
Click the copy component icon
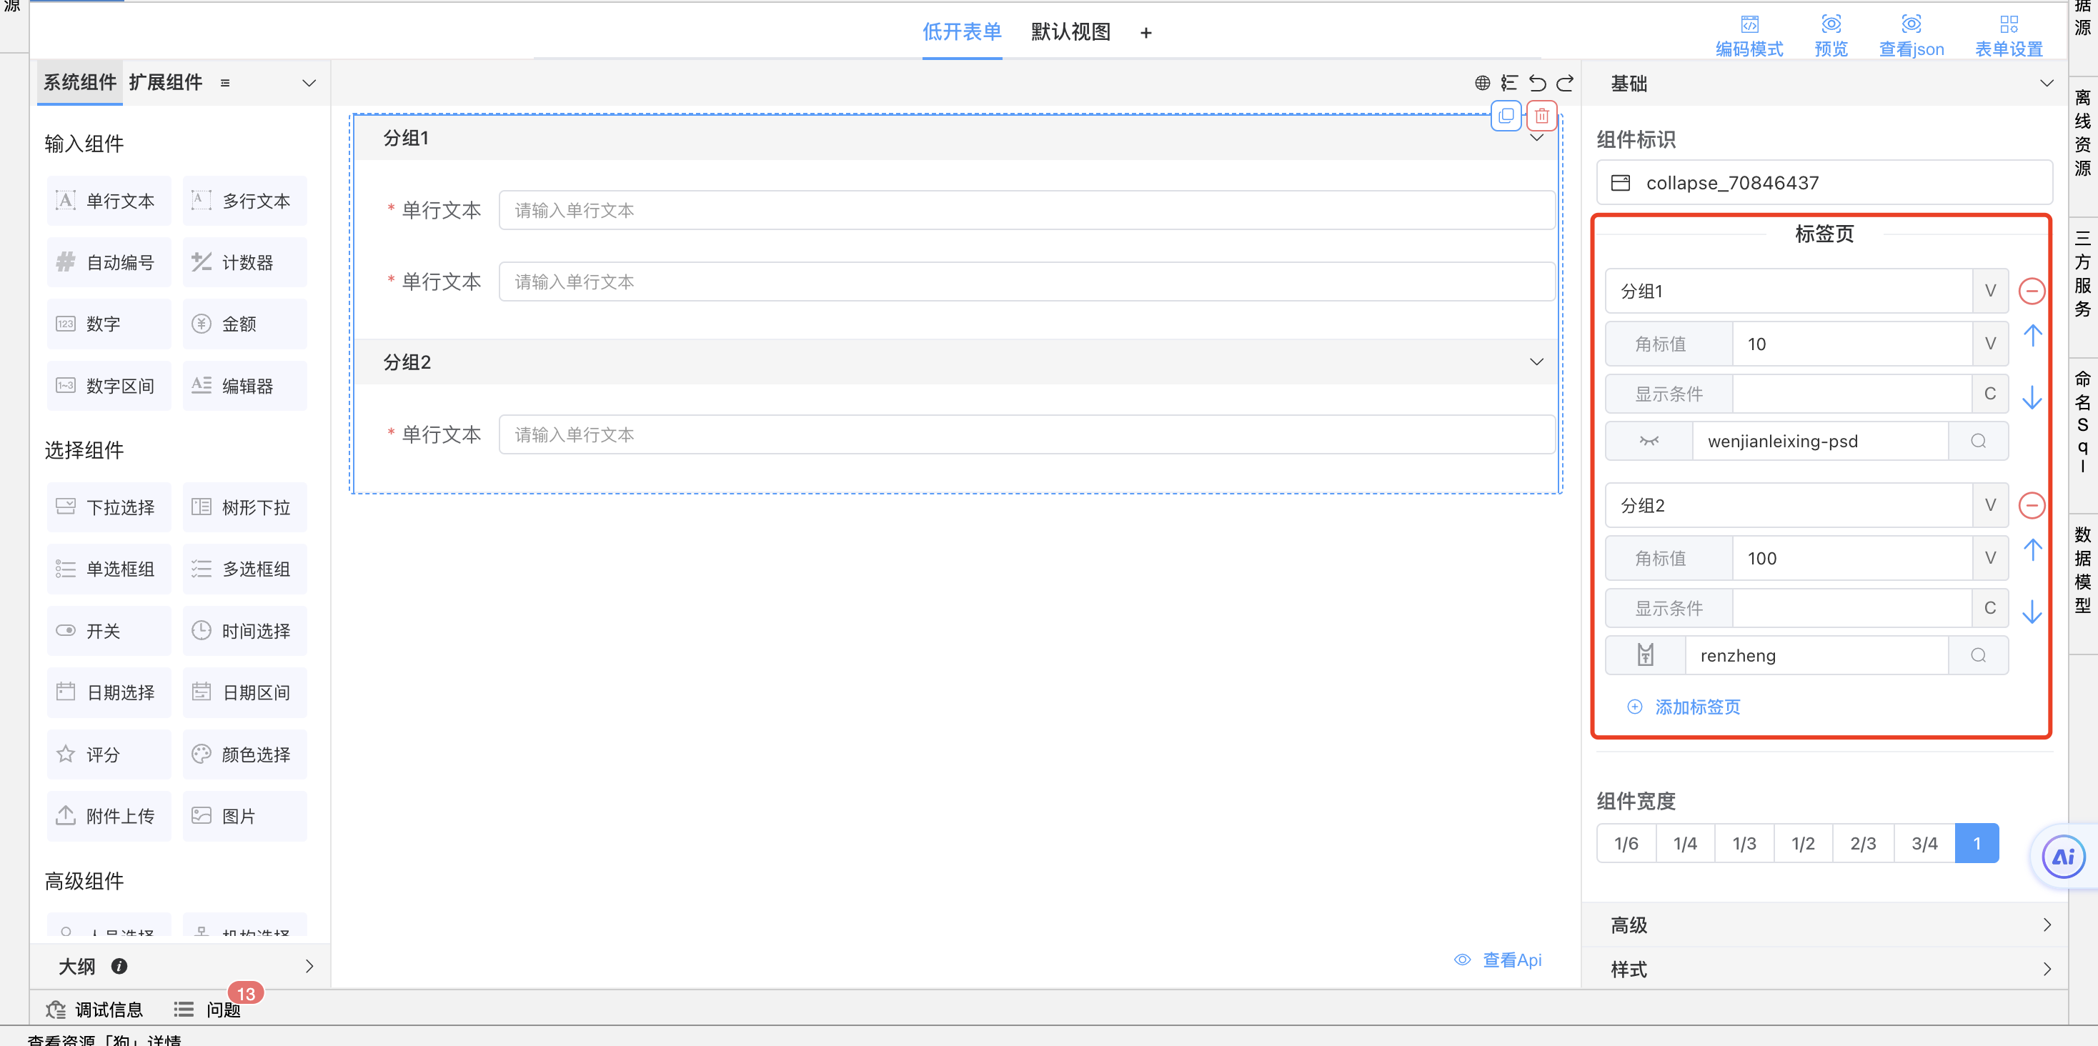coord(1506,116)
